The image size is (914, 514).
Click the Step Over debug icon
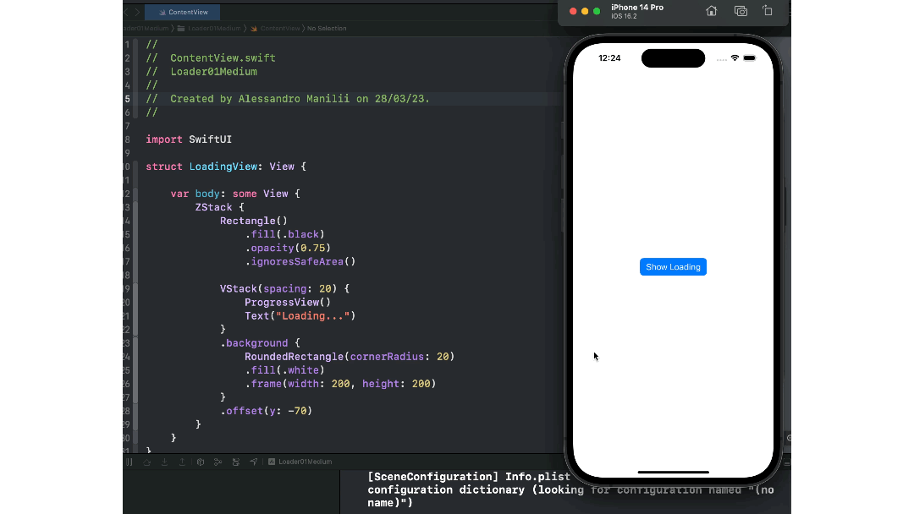(x=147, y=462)
